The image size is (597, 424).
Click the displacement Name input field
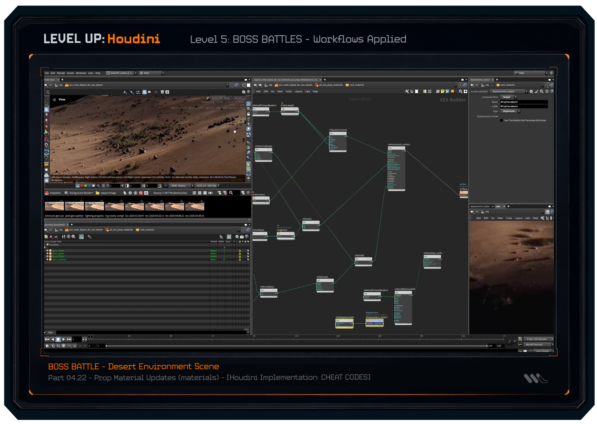pyautogui.click(x=524, y=102)
